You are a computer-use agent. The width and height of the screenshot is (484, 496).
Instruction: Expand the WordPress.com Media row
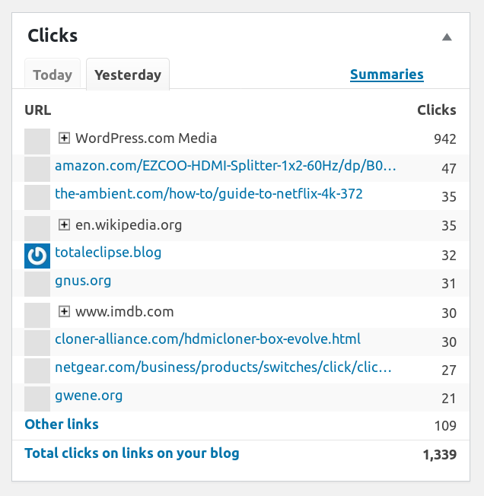[65, 138]
